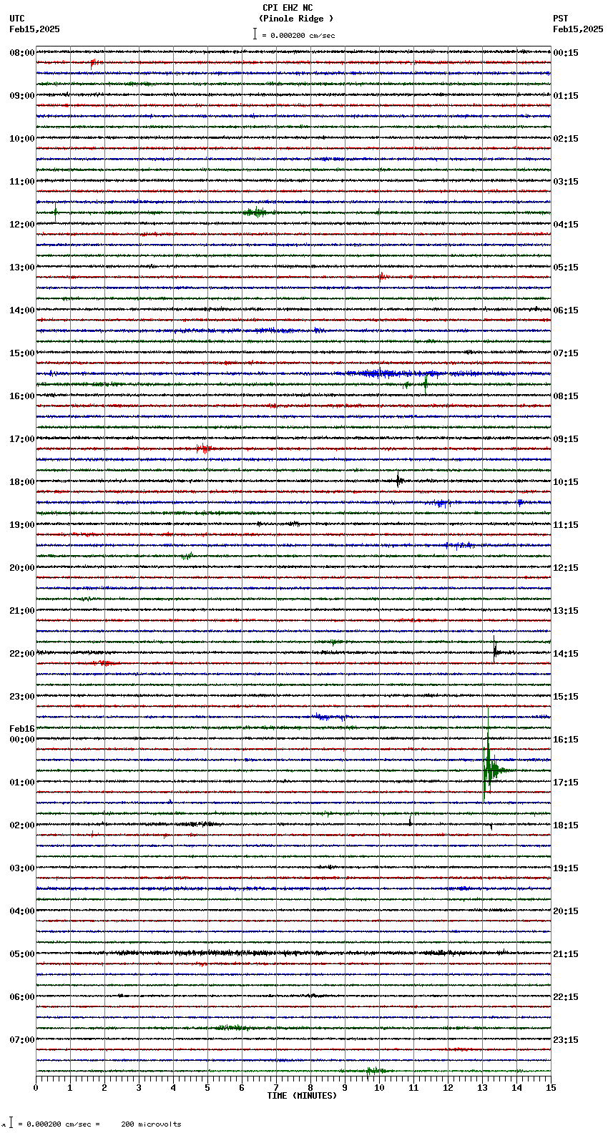Click the '17:15' PST time label

[x=566, y=783]
